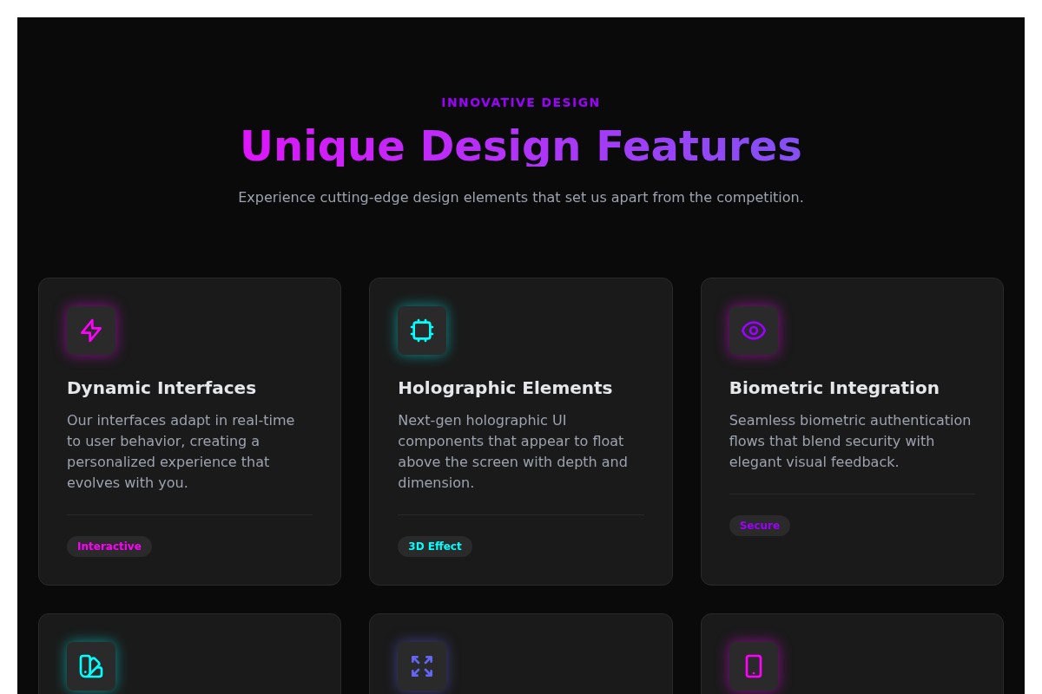The height and width of the screenshot is (694, 1042).
Task: Click the eye icon on Biometric Integration card
Action: point(754,331)
